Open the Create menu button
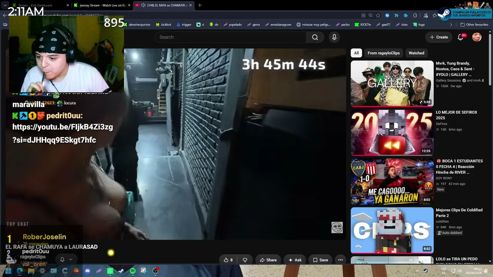This screenshot has height=277, width=493. click(439, 37)
